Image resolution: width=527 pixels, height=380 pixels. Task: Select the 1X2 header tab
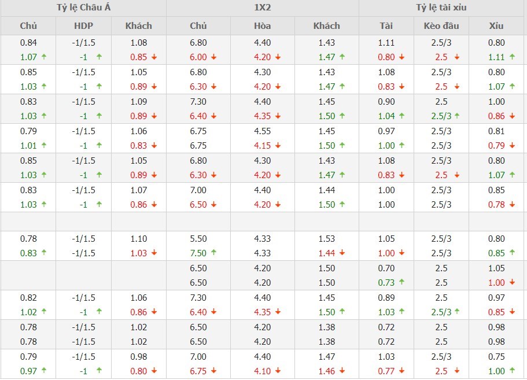pyautogui.click(x=263, y=8)
